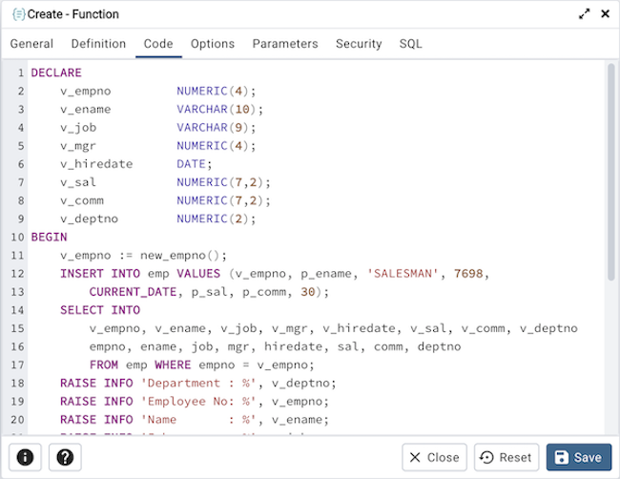
Task: Place cursor in the INSERT INTO emp statement
Action: (x=143, y=274)
